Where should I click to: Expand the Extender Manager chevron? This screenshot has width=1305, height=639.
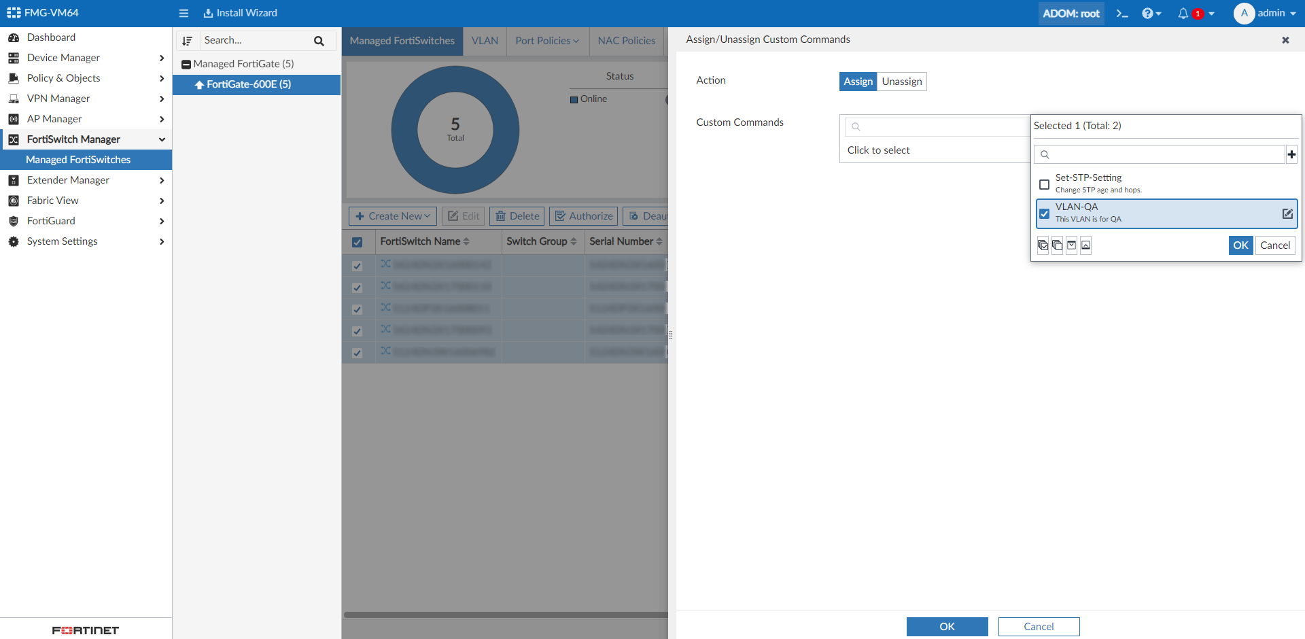coord(162,180)
